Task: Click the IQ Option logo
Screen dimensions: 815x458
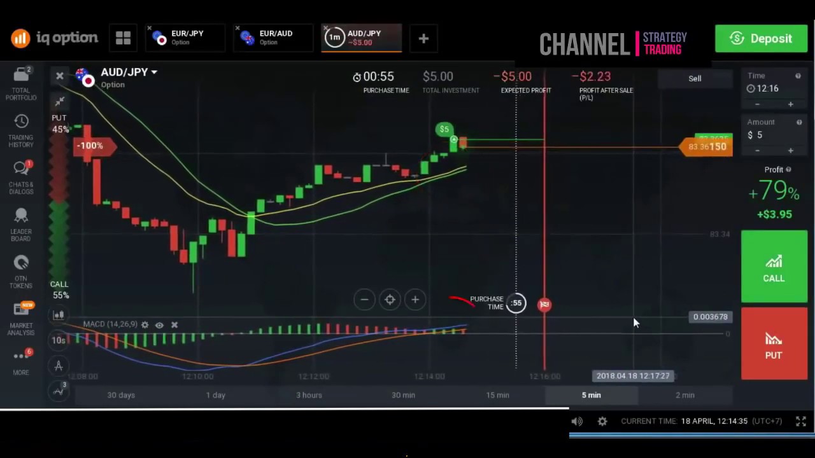Action: [55, 38]
